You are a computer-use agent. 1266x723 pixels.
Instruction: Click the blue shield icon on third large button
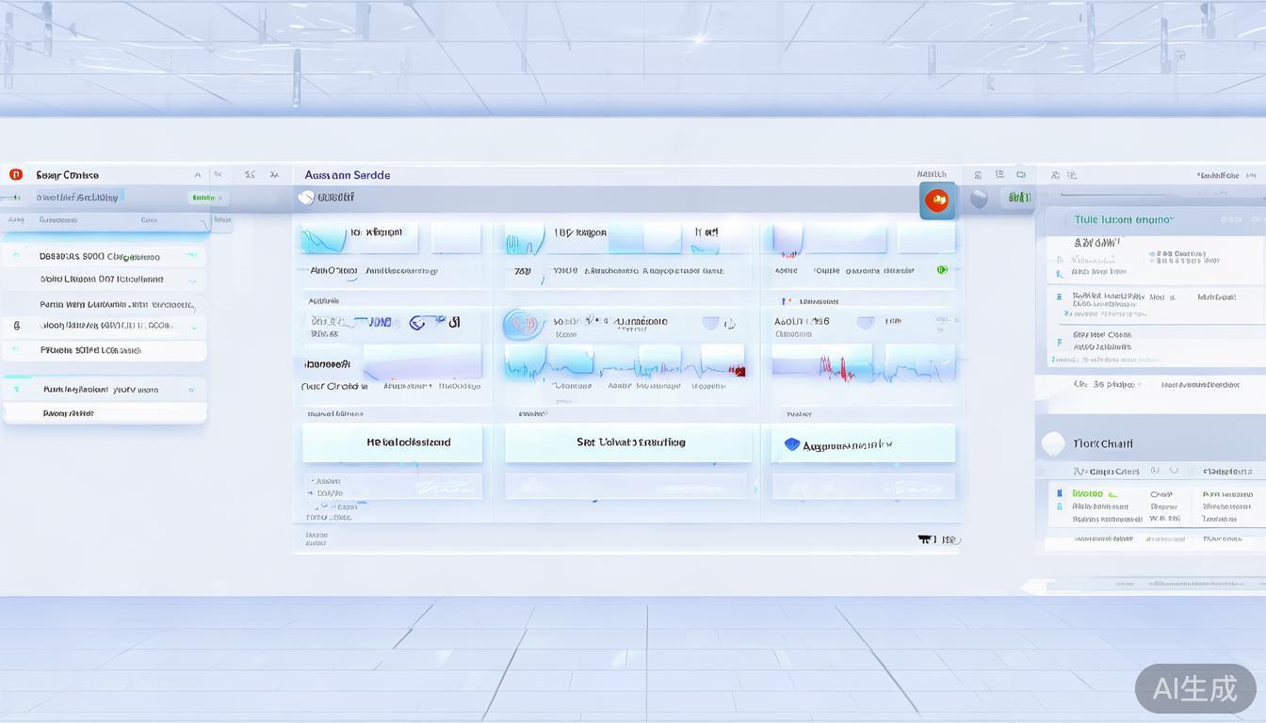(791, 444)
